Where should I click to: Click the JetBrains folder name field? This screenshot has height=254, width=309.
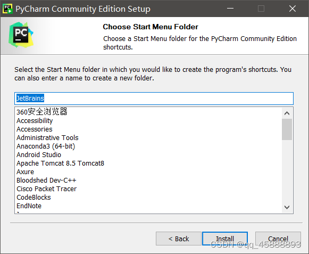[x=154, y=99]
